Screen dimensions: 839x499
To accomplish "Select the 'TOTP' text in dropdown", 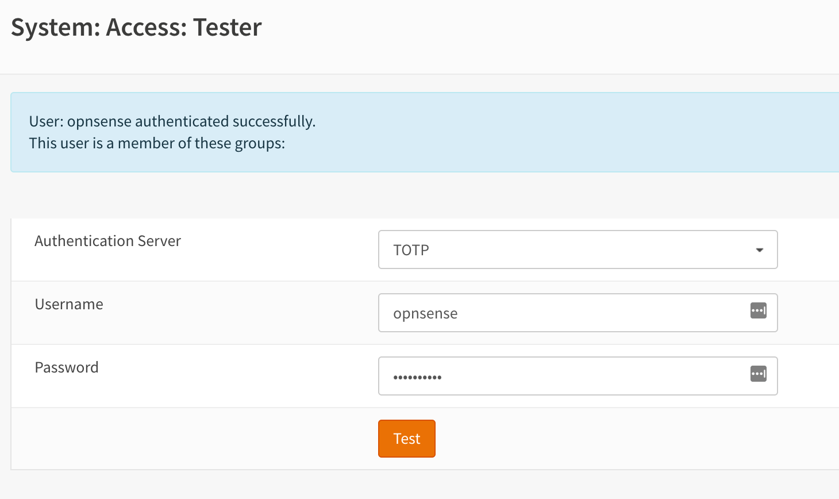I will 411,250.
